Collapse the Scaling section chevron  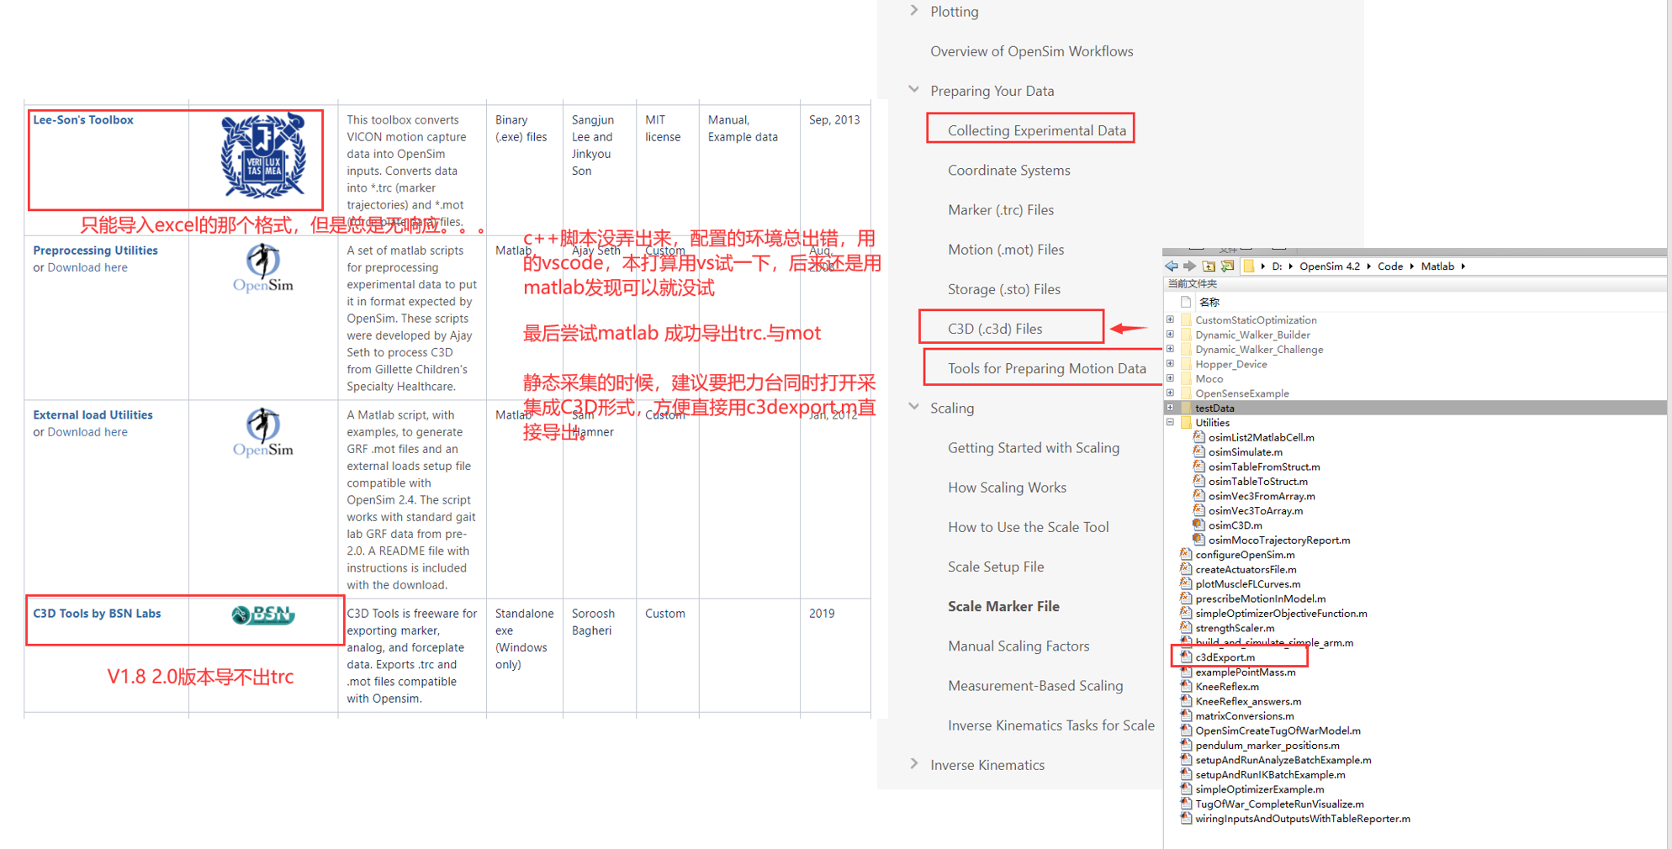[x=914, y=407]
